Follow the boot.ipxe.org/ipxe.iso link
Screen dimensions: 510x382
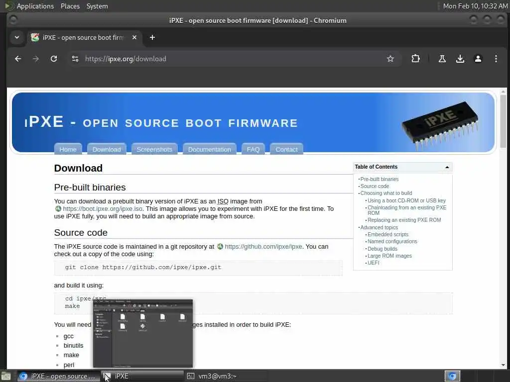tap(103, 208)
